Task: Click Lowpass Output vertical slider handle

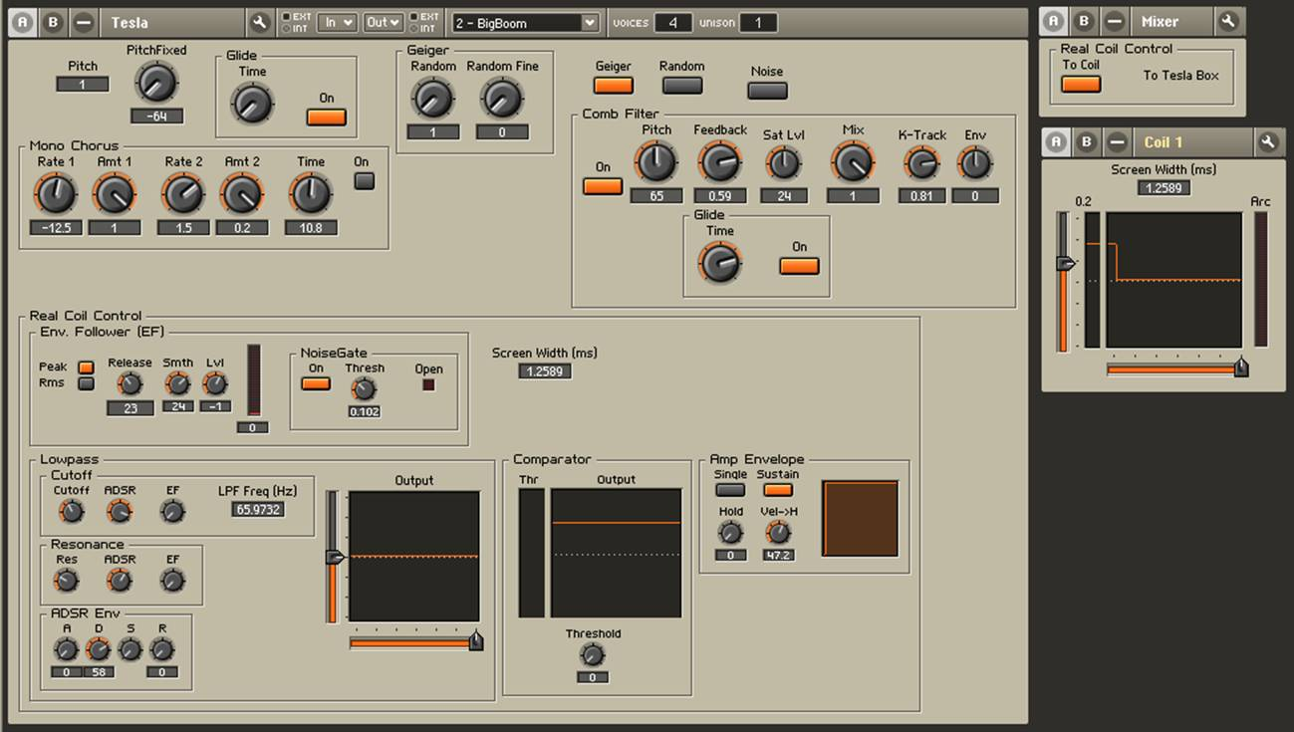Action: click(x=335, y=557)
